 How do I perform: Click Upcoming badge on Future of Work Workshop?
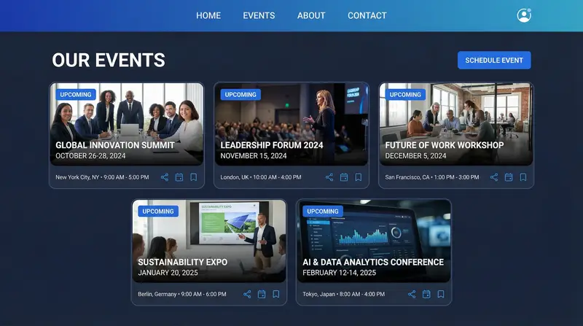click(x=405, y=95)
